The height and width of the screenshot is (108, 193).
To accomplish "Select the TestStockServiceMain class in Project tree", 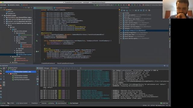I will click(x=24, y=55).
